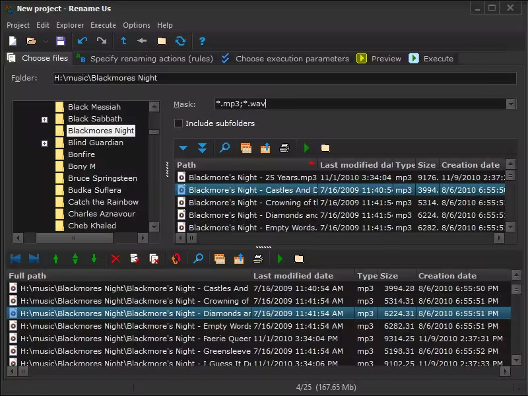Viewport: 528px width, 396px height.
Task: Move selected item up with green arrow
Action: (x=56, y=259)
